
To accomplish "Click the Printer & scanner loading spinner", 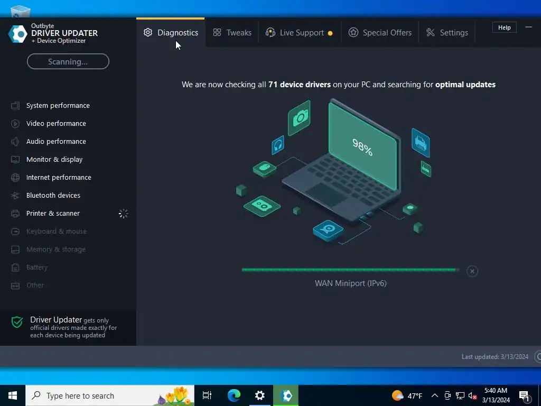I will click(123, 214).
